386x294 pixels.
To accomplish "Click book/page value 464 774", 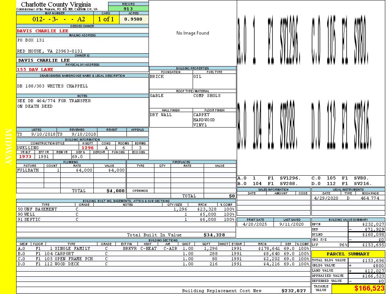I will (x=370, y=198).
